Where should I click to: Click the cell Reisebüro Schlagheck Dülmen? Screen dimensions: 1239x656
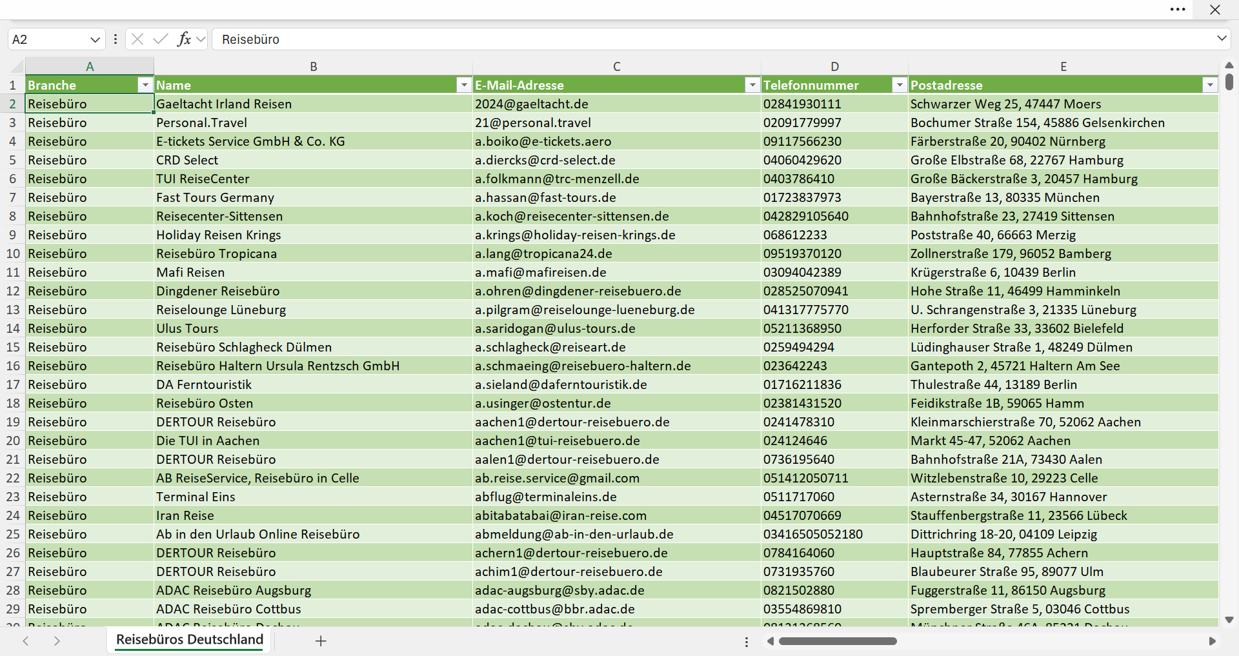[314, 347]
